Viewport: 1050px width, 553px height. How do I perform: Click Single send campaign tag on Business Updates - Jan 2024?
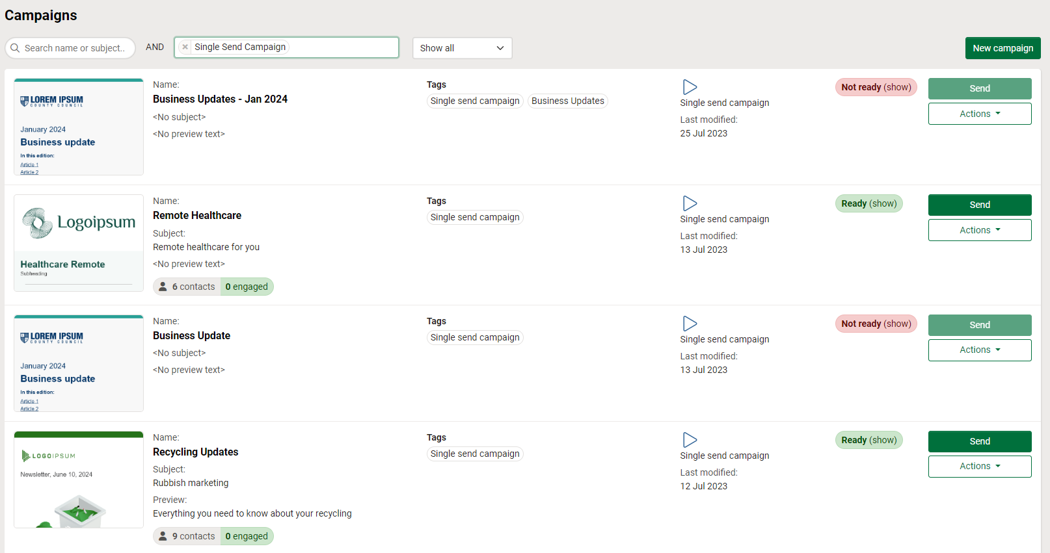(x=475, y=101)
